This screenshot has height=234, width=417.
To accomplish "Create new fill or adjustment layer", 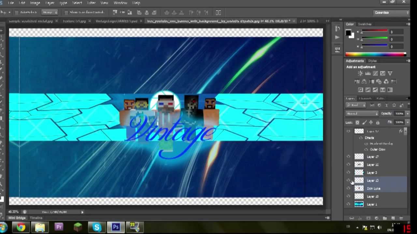I will [377, 218].
